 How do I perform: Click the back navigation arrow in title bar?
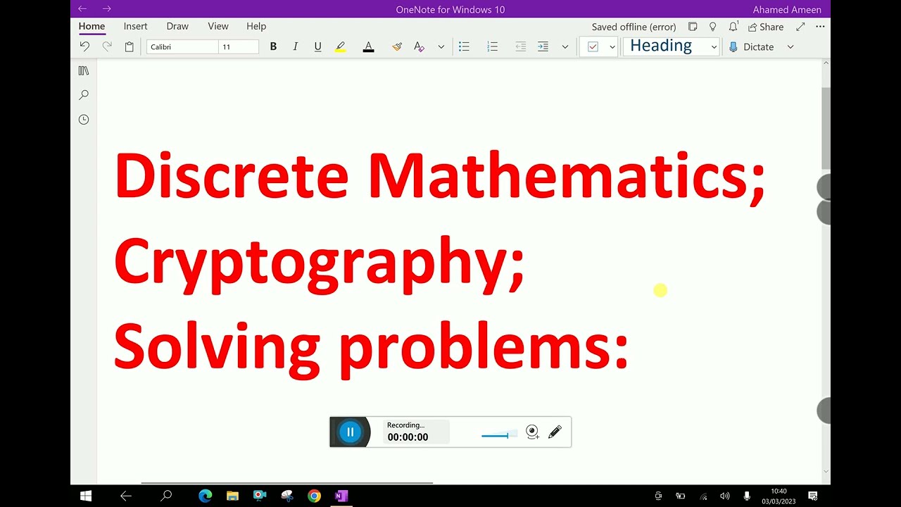pos(82,9)
